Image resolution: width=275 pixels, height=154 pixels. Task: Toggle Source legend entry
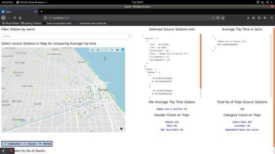click(30, 144)
